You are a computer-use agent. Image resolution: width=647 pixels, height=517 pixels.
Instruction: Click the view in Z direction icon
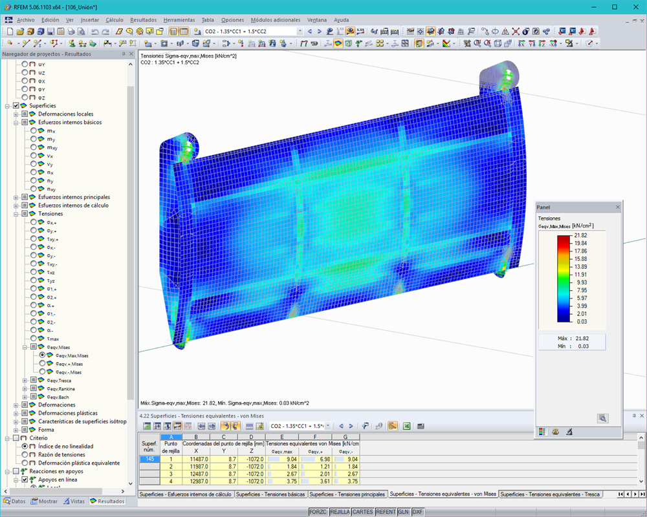(542, 43)
